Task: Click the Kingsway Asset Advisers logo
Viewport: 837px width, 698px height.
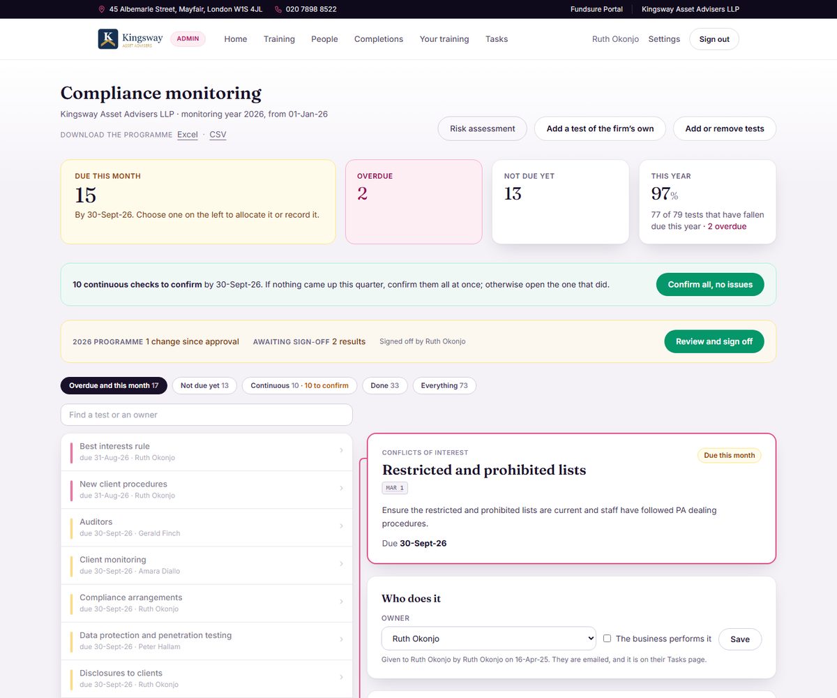Action: click(x=130, y=39)
